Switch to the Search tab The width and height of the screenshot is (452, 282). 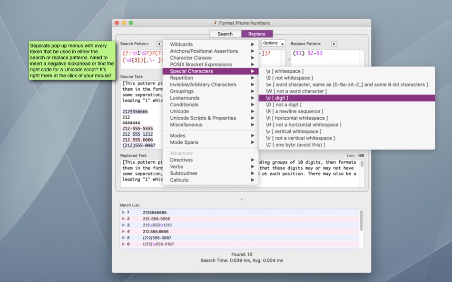225,34
